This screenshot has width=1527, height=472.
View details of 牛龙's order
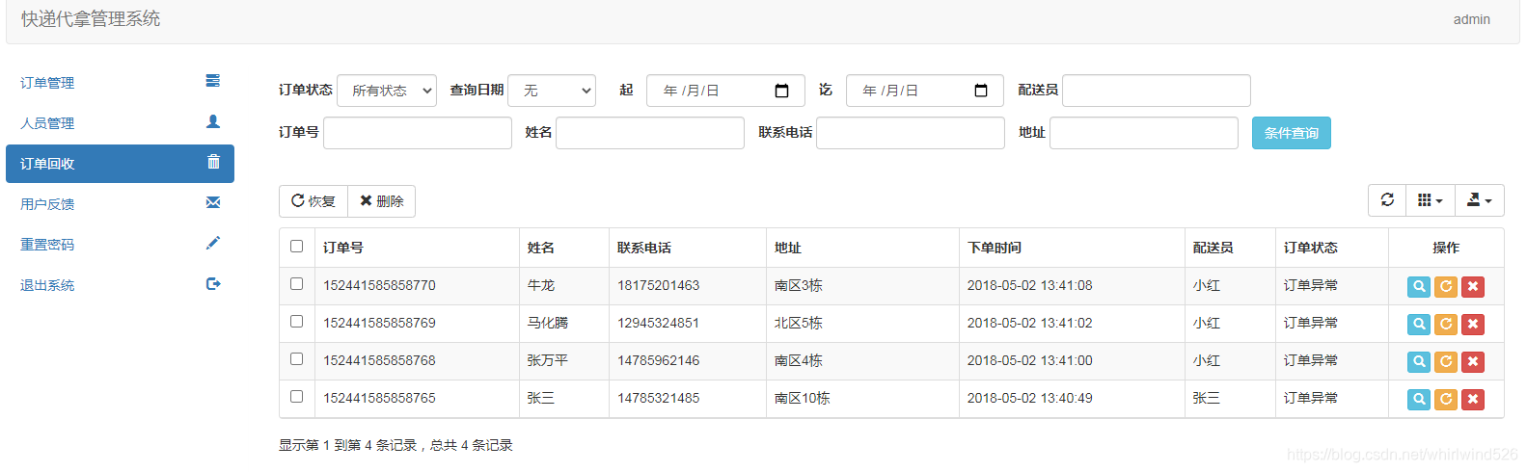(x=1419, y=287)
